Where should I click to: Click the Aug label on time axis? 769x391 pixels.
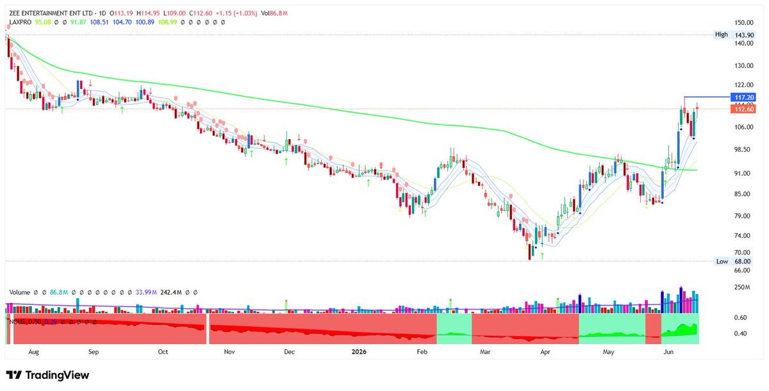[x=35, y=352]
